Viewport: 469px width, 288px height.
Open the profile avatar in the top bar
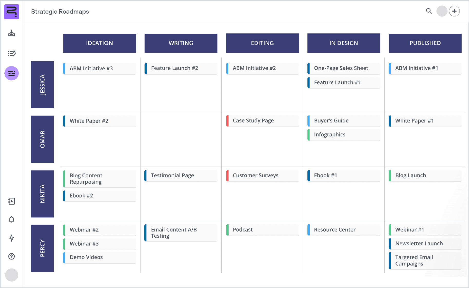pos(442,11)
